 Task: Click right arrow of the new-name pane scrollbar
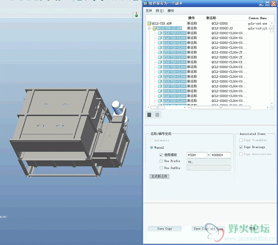[268, 108]
